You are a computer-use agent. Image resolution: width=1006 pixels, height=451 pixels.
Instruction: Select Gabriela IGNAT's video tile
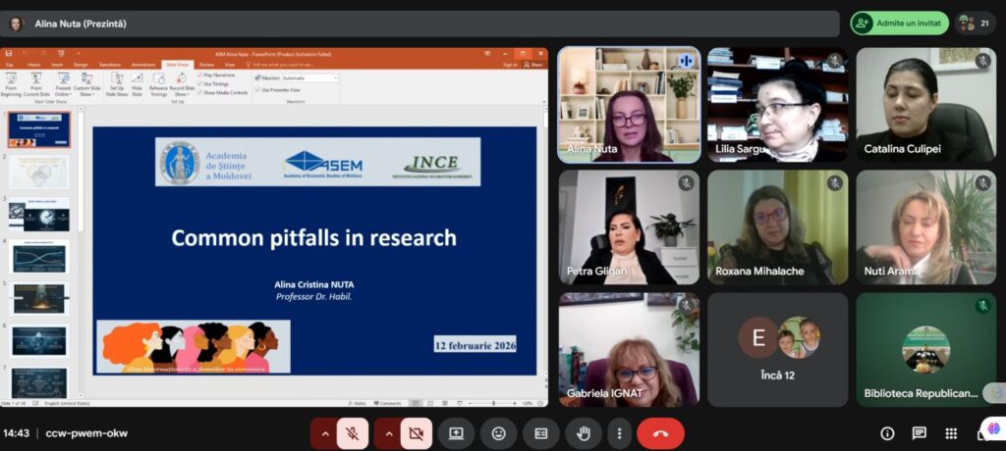(x=629, y=349)
